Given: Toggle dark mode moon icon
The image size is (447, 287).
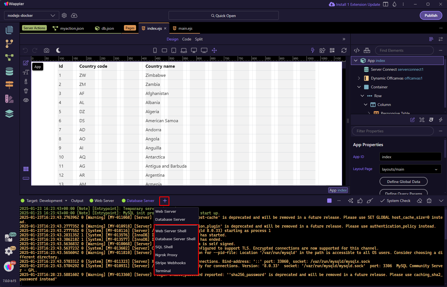Looking at the screenshot, I should [58, 50].
